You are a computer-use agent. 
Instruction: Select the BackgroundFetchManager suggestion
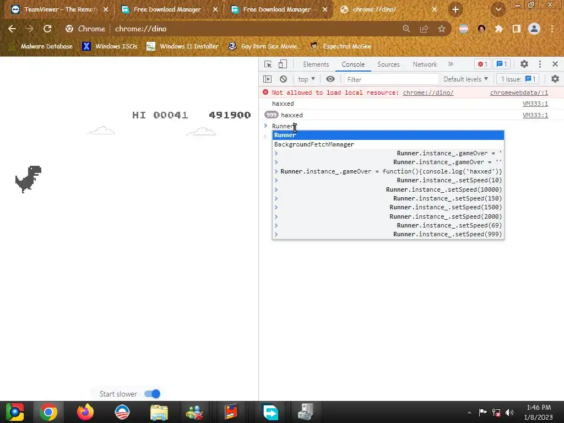tap(388, 144)
